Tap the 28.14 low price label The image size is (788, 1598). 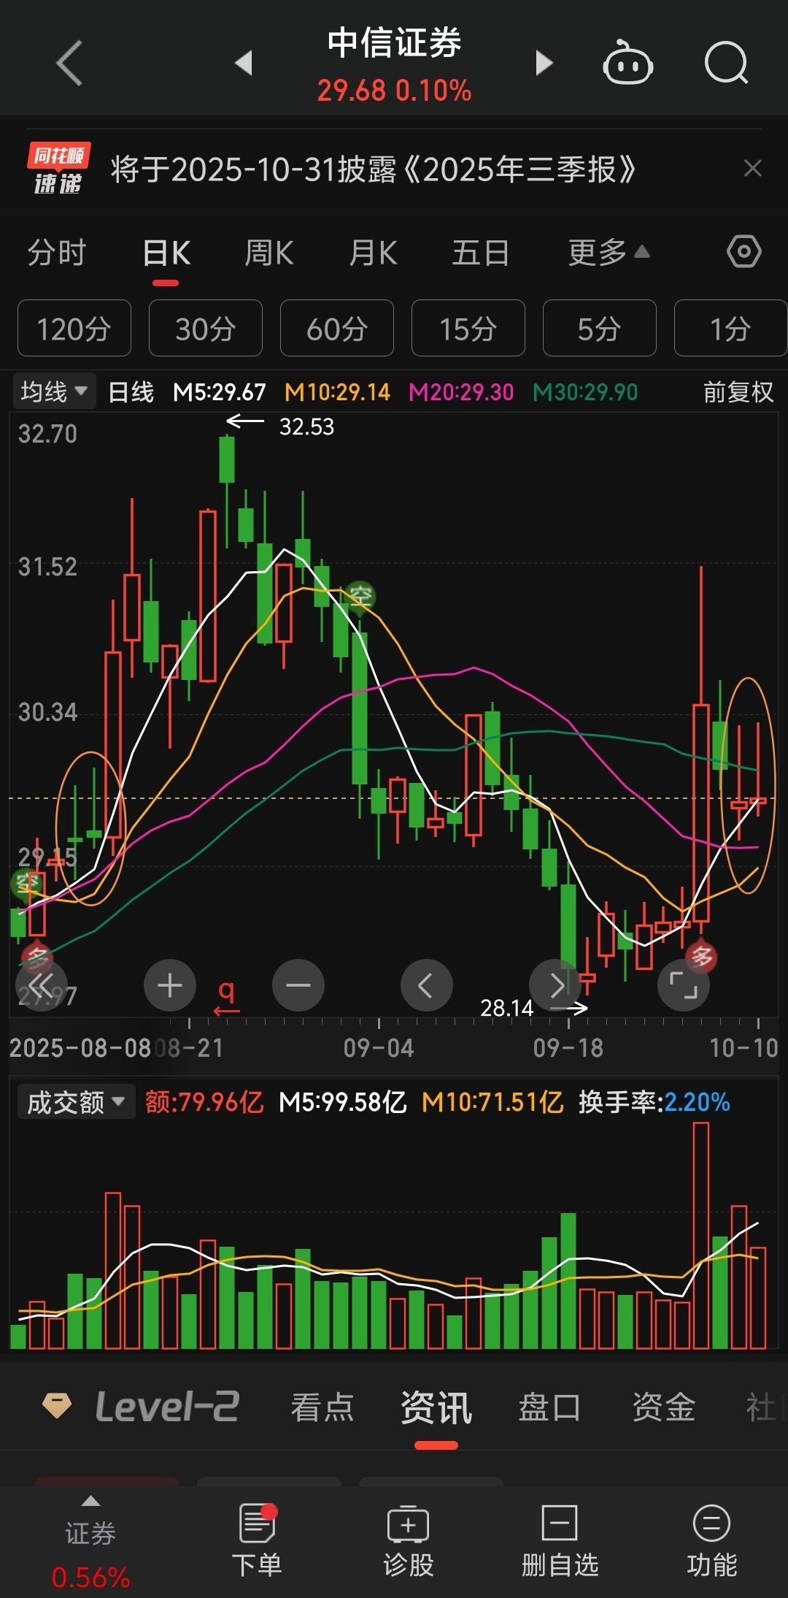(506, 1008)
